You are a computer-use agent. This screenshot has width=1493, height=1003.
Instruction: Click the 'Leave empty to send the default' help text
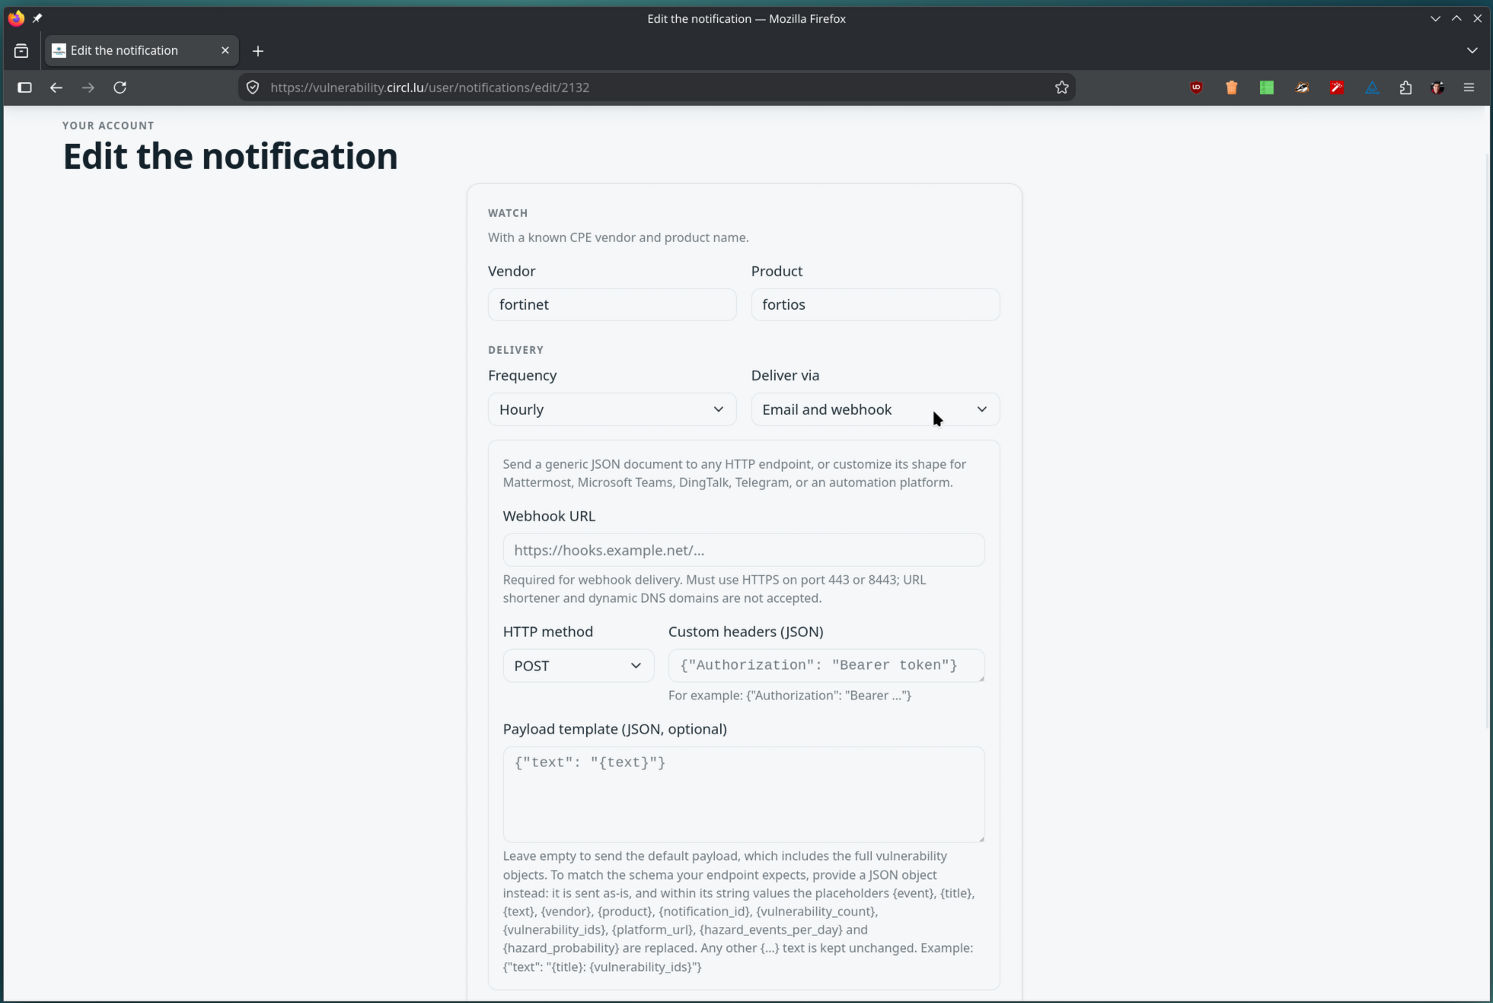point(739,912)
